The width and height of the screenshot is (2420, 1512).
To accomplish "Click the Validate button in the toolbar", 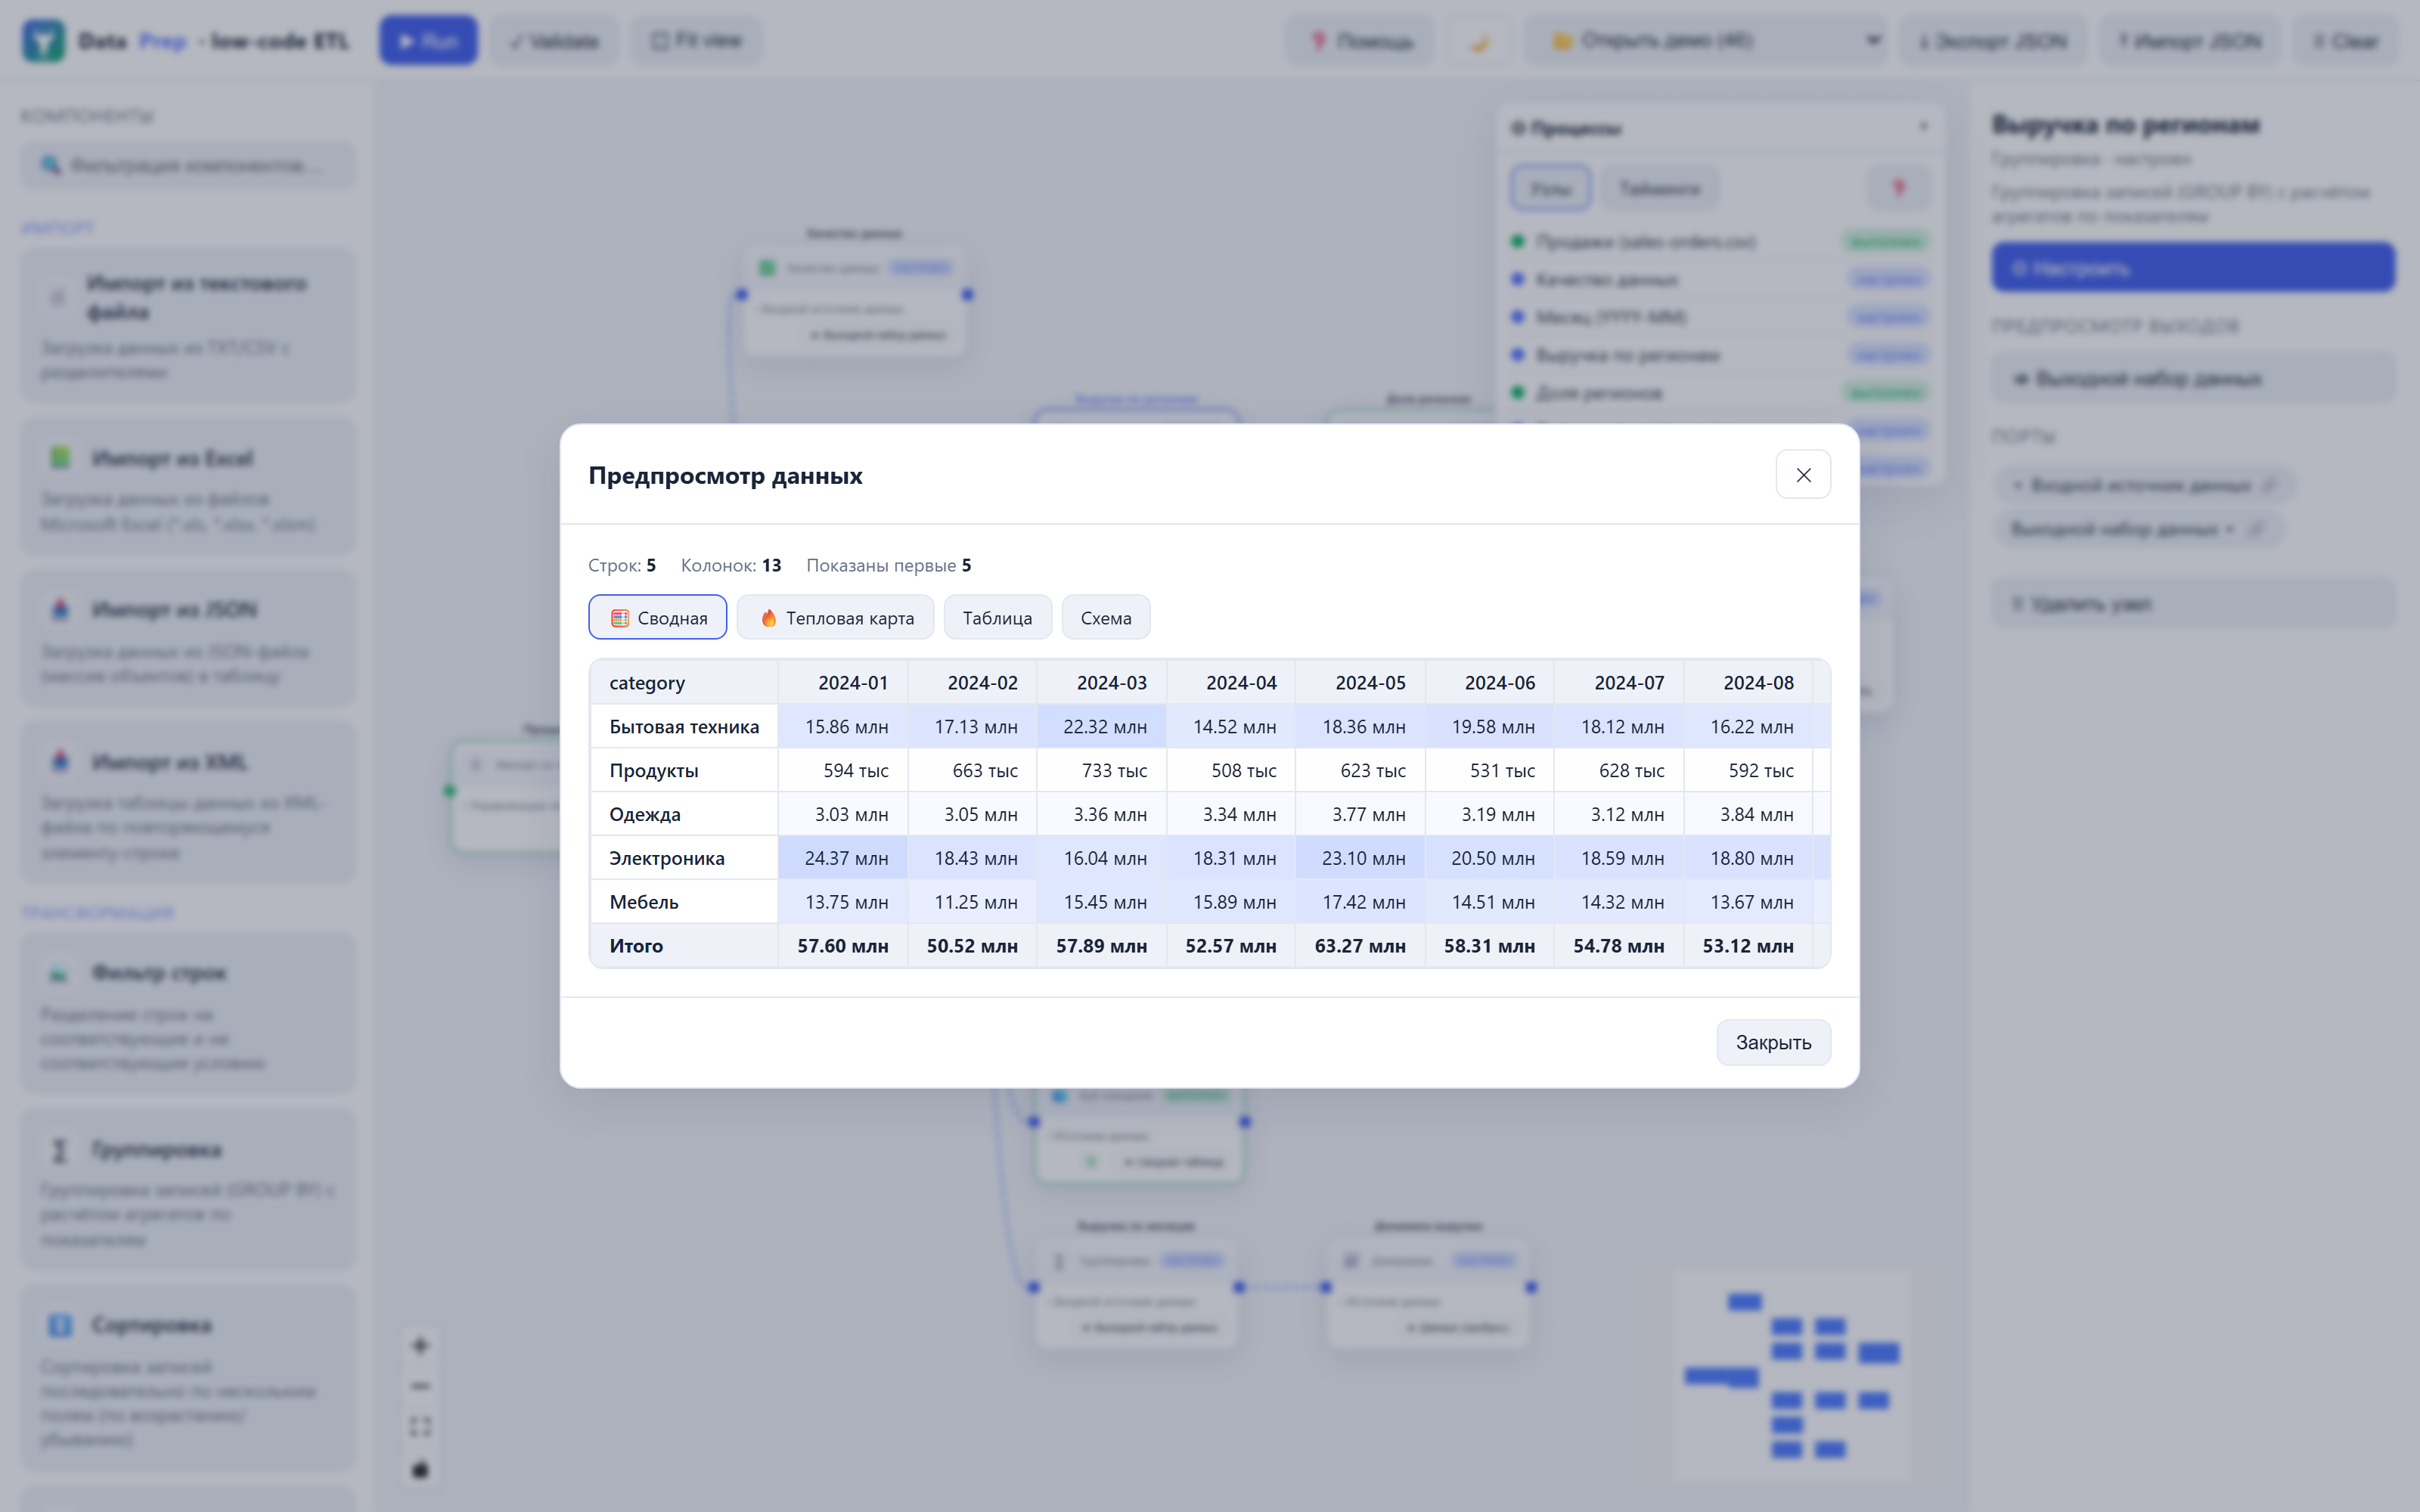I will (x=554, y=41).
